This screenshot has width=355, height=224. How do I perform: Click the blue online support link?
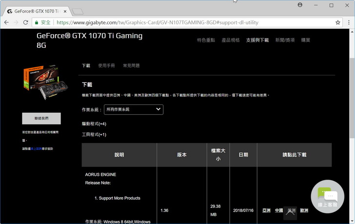pyautogui.click(x=36, y=148)
